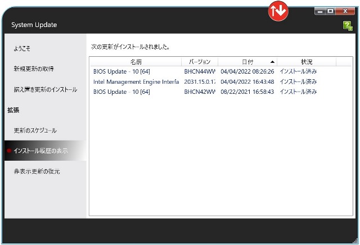The image size is (360, 245).
Task: Open 非表示更新の復元 sidebar item
Action: (37, 171)
